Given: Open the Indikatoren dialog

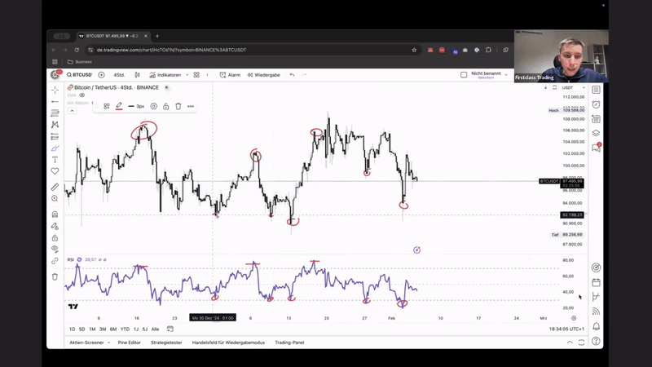Looking at the screenshot, I should coord(165,75).
